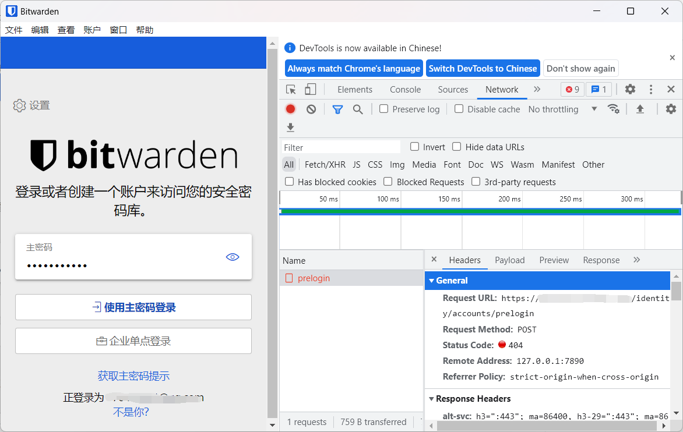Toggle the device toolbar icon
The height and width of the screenshot is (432, 683).
tap(310, 90)
